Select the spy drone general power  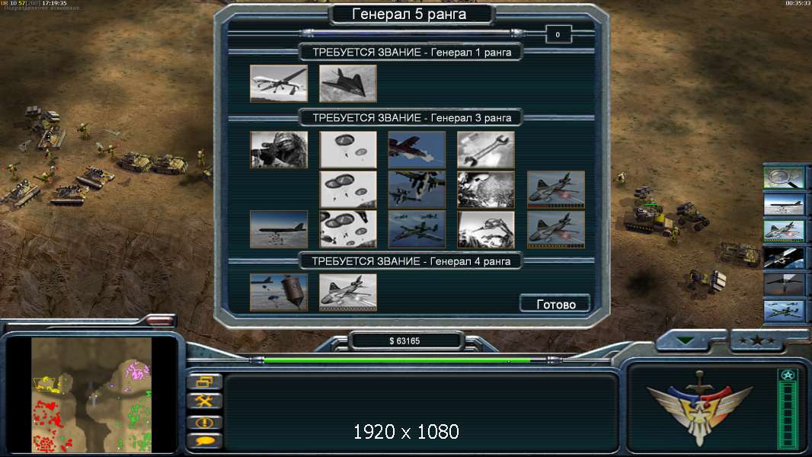pyautogui.click(x=279, y=83)
